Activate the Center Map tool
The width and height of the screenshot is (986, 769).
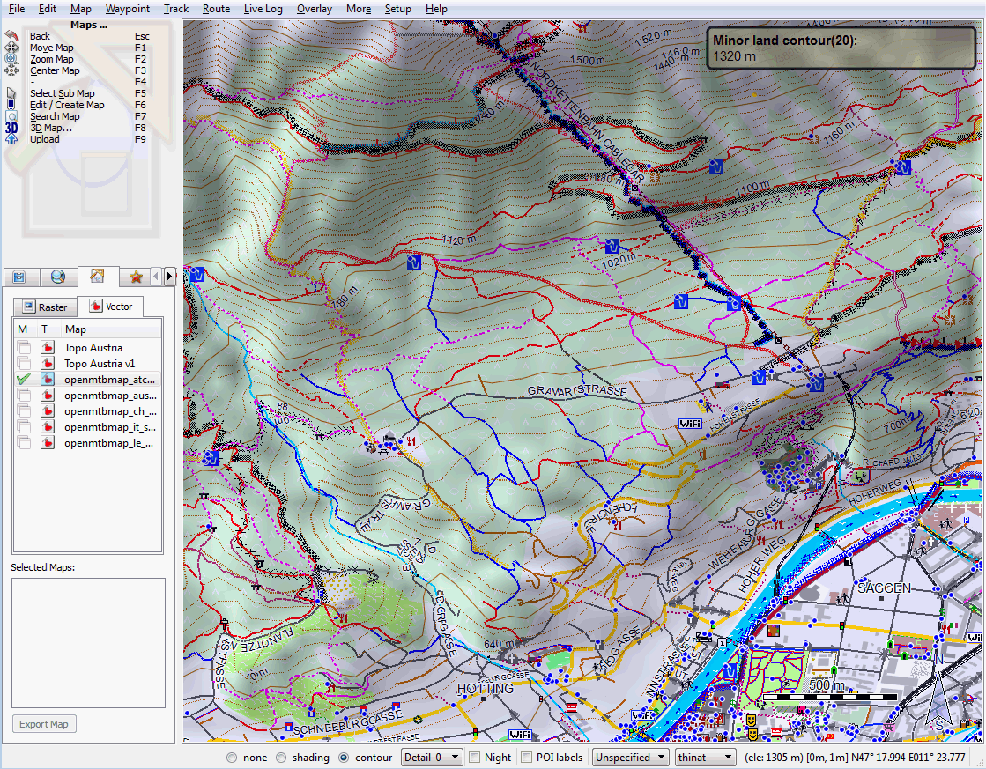pos(54,70)
